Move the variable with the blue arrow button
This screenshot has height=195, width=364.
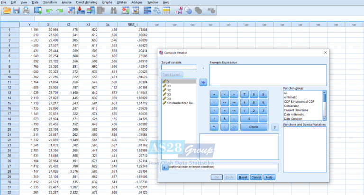point(203,82)
